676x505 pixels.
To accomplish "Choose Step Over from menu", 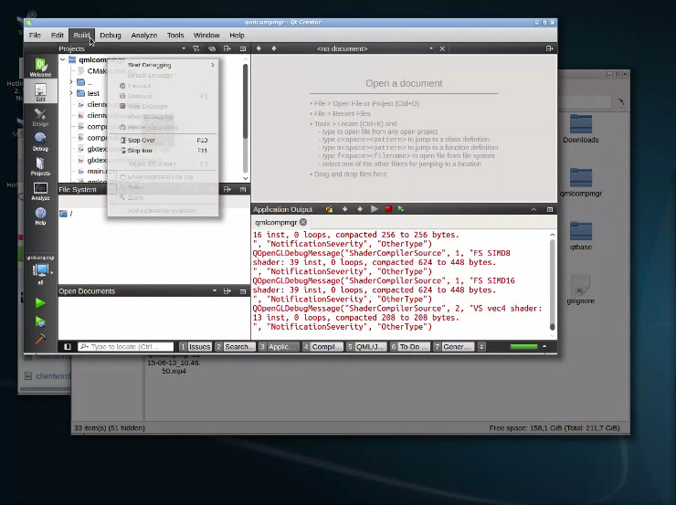I will pos(164,140).
